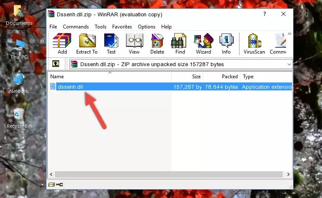Close the WinRAR window
This screenshot has height=198, width=322.
283,14
